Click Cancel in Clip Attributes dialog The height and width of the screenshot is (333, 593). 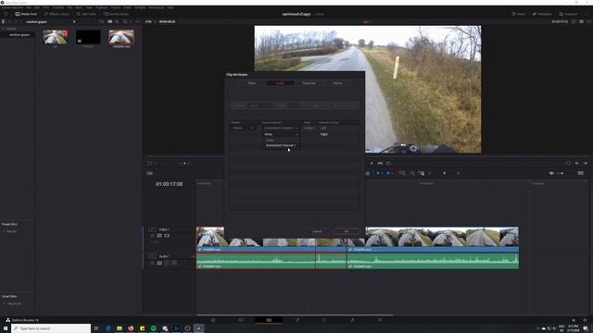317,231
